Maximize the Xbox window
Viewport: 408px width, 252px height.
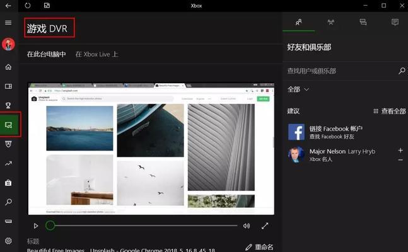click(384, 6)
